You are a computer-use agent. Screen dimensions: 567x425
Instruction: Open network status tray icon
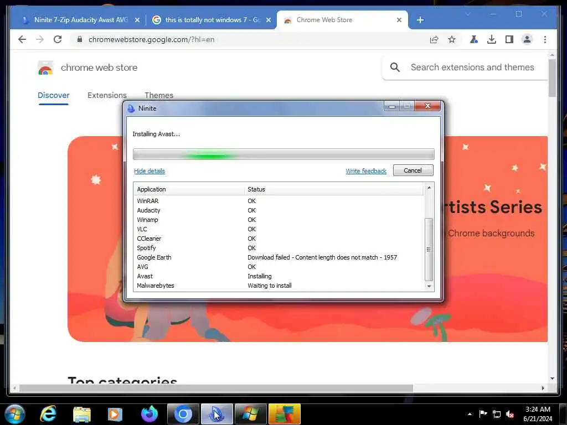[x=497, y=414]
